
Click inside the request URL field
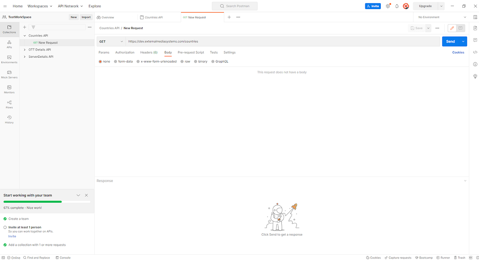tap(200, 41)
